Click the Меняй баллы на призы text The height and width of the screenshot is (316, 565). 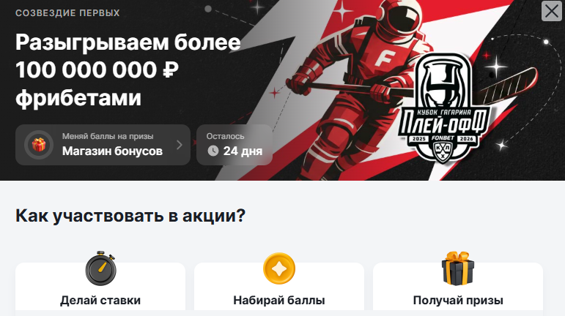(108, 136)
